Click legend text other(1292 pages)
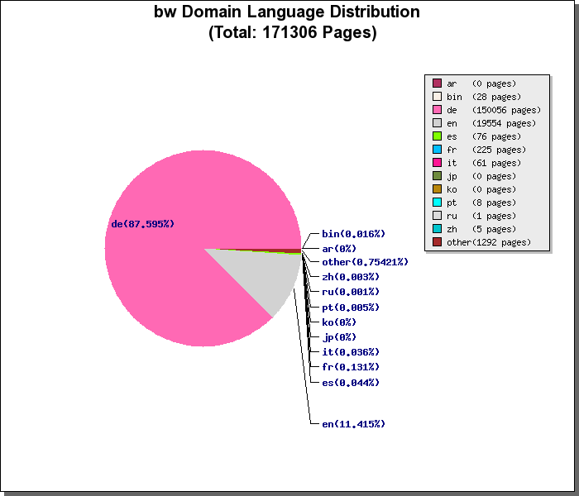The image size is (579, 496). [489, 242]
